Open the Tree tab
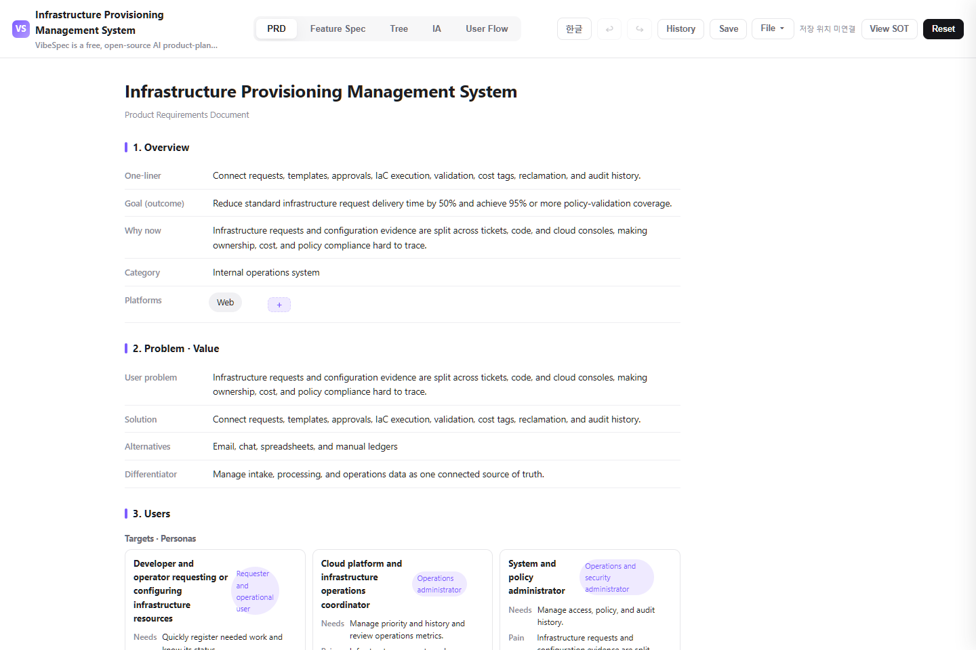Viewport: 976px width, 650px height. point(399,29)
